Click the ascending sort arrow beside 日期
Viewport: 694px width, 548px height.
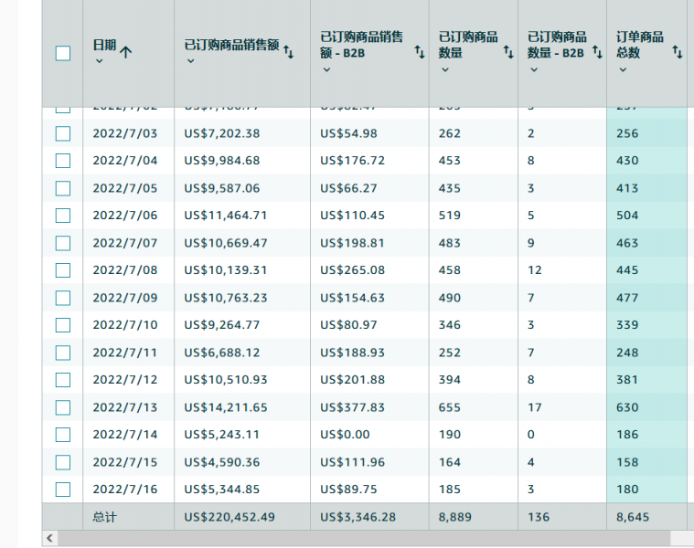pos(126,52)
